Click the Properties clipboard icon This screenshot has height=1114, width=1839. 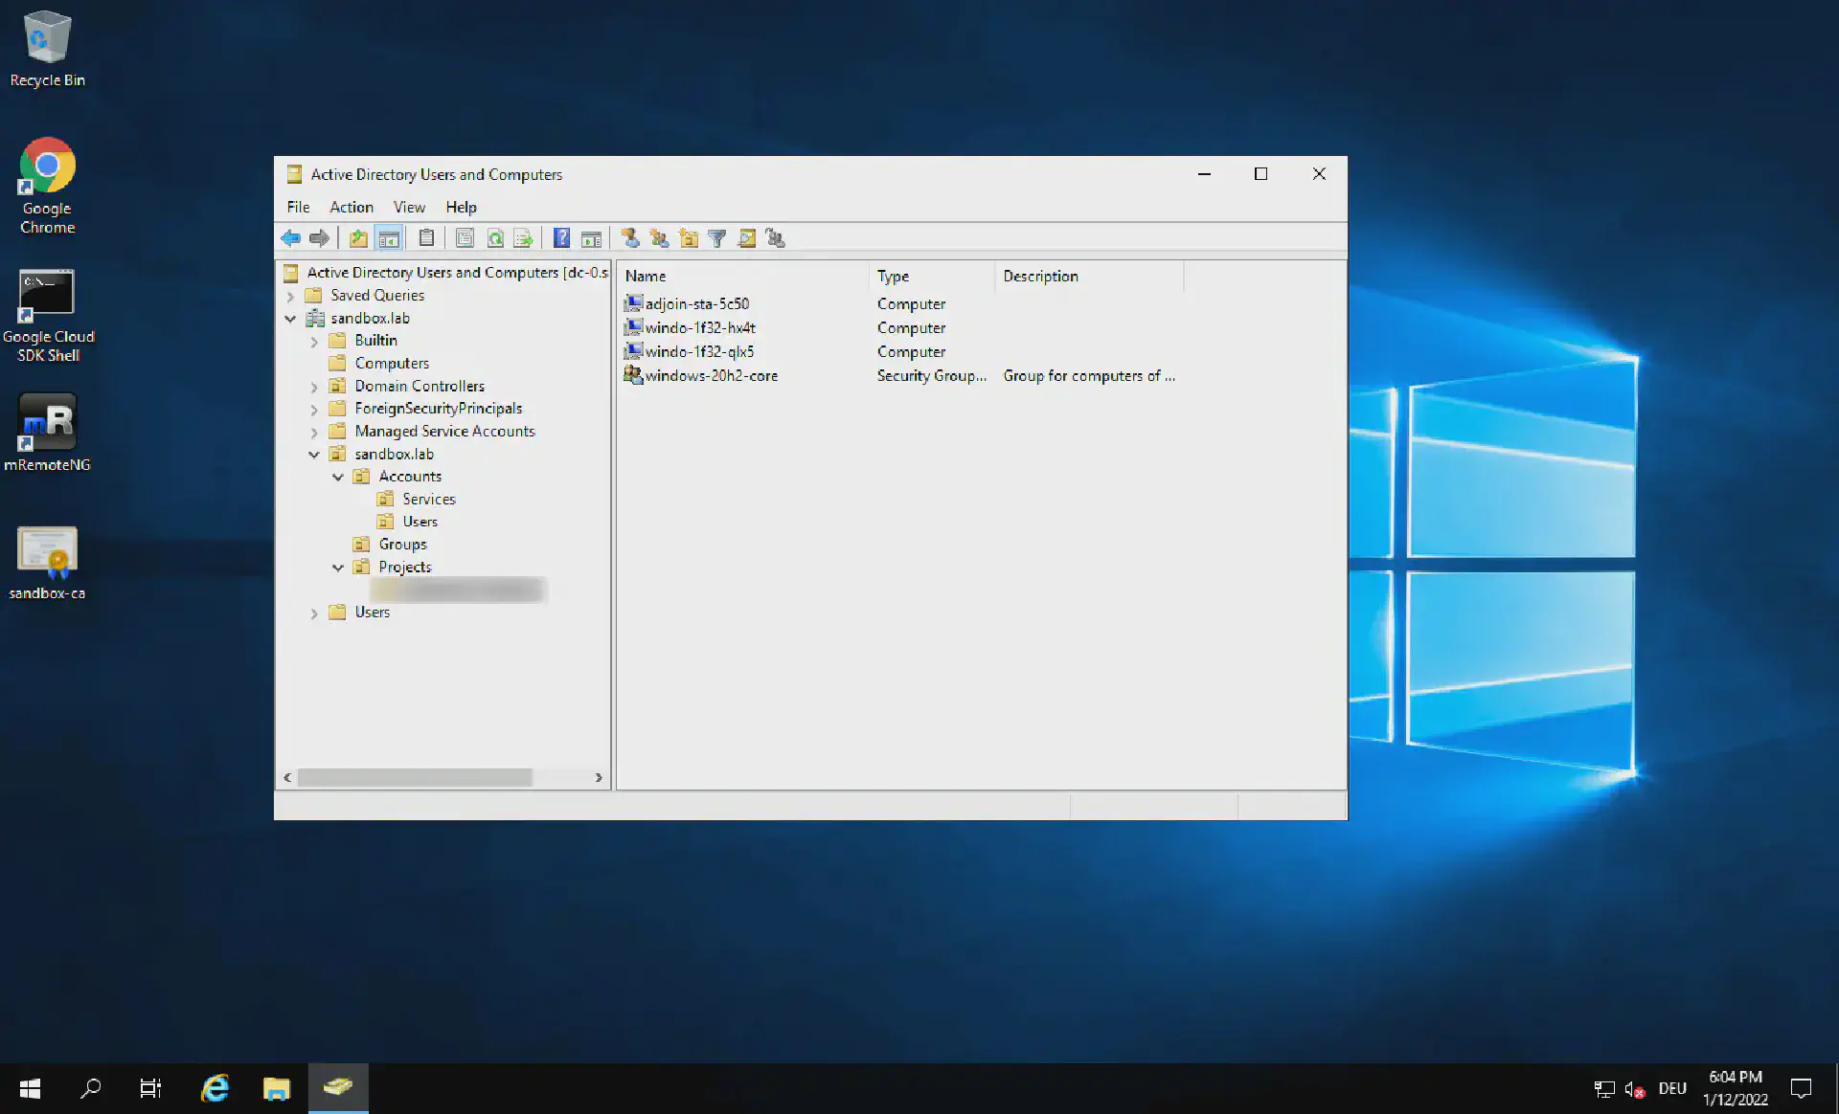click(x=427, y=237)
